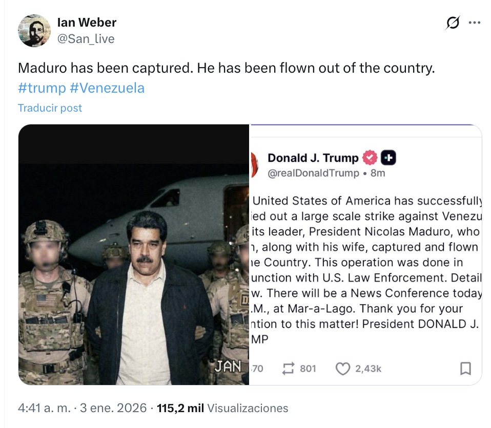Open the 115,2 mil Visualizaciones count
This screenshot has width=491, height=428.
(x=222, y=408)
